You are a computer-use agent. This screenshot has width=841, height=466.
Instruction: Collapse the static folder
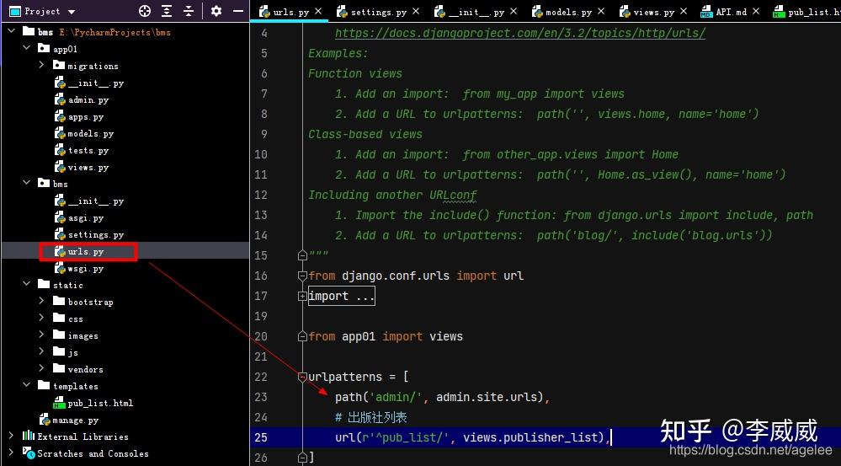click(26, 284)
